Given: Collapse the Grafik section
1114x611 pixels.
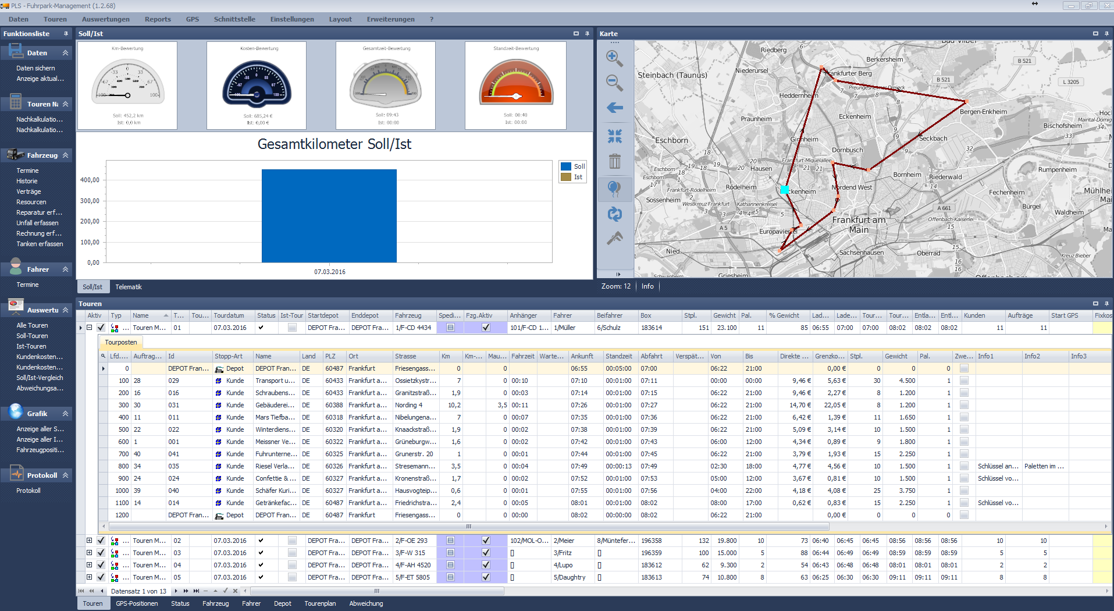Looking at the screenshot, I should (65, 414).
